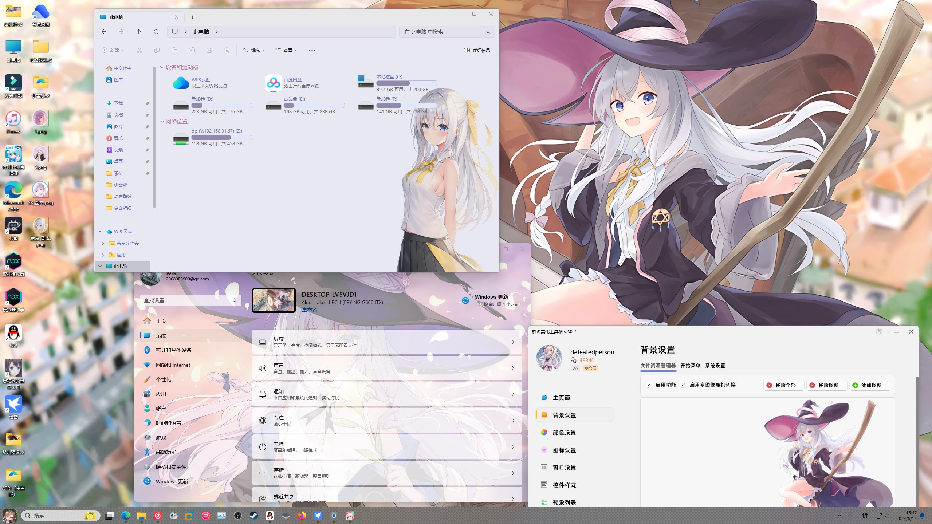Click the up-directory arrow in Explorer
The width and height of the screenshot is (932, 524).
139,32
